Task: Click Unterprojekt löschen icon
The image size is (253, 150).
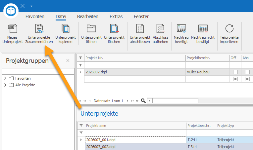Action: click(114, 28)
